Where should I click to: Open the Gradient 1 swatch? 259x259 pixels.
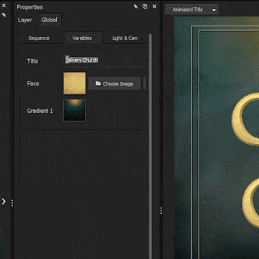tap(75, 111)
